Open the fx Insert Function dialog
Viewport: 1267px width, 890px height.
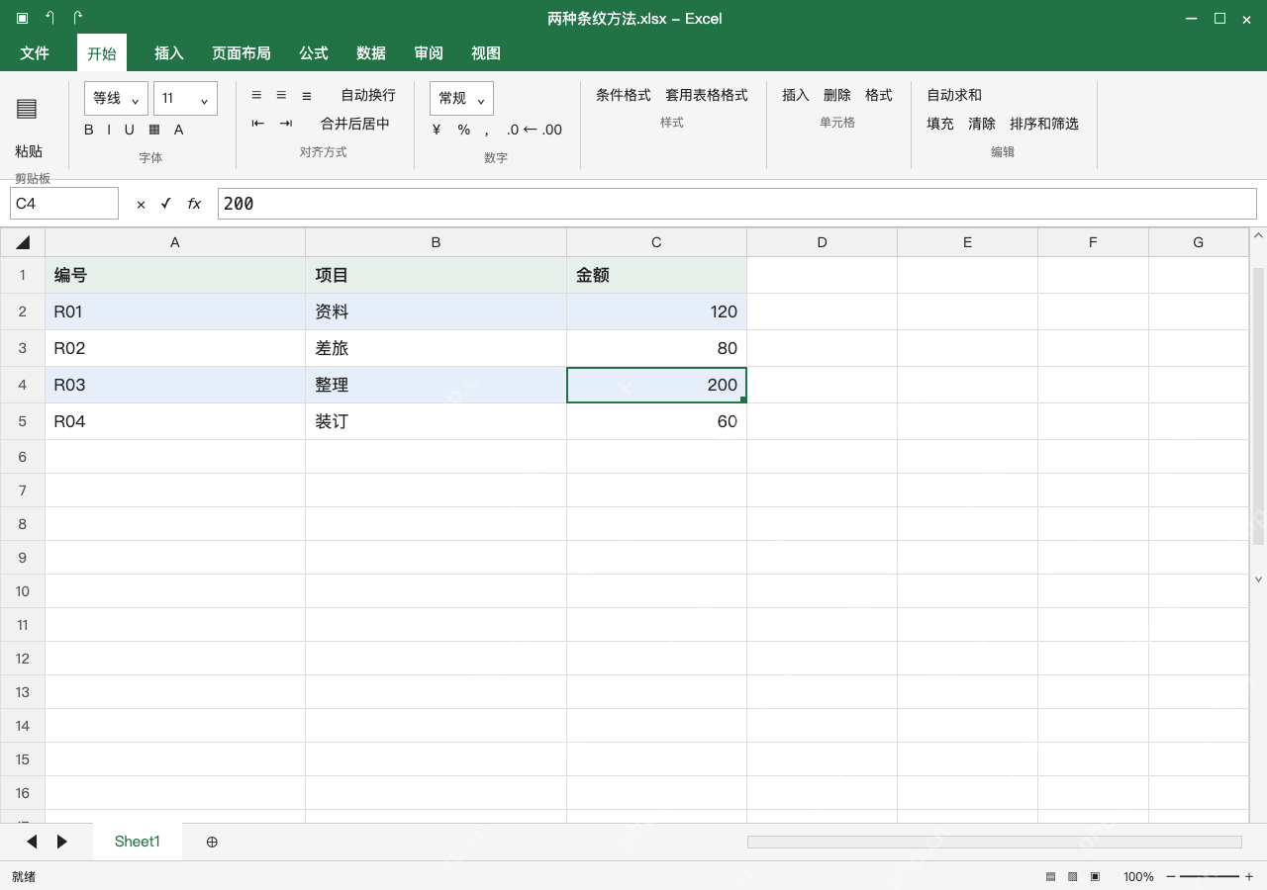194,204
